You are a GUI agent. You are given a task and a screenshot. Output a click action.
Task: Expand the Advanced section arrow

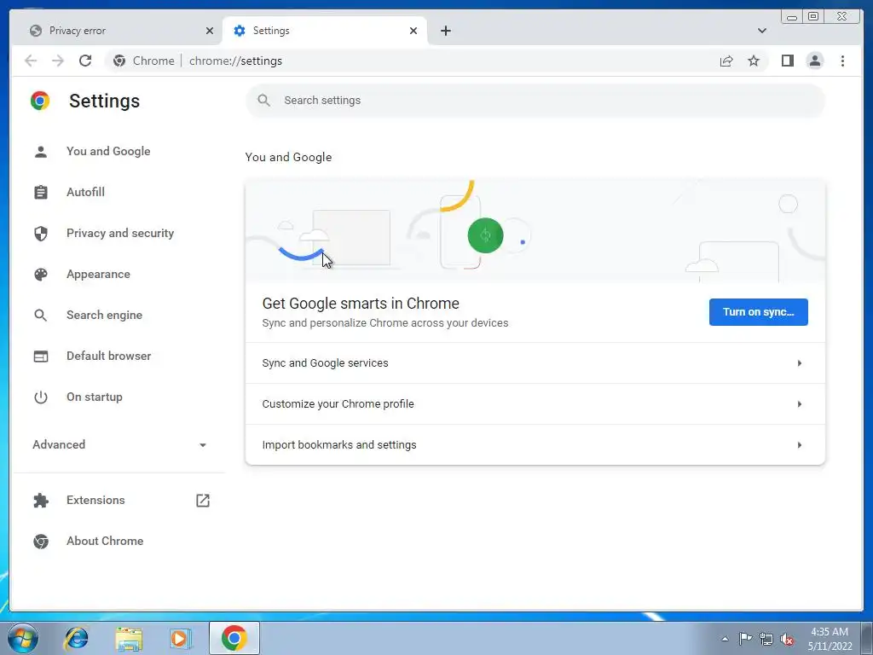coord(203,445)
